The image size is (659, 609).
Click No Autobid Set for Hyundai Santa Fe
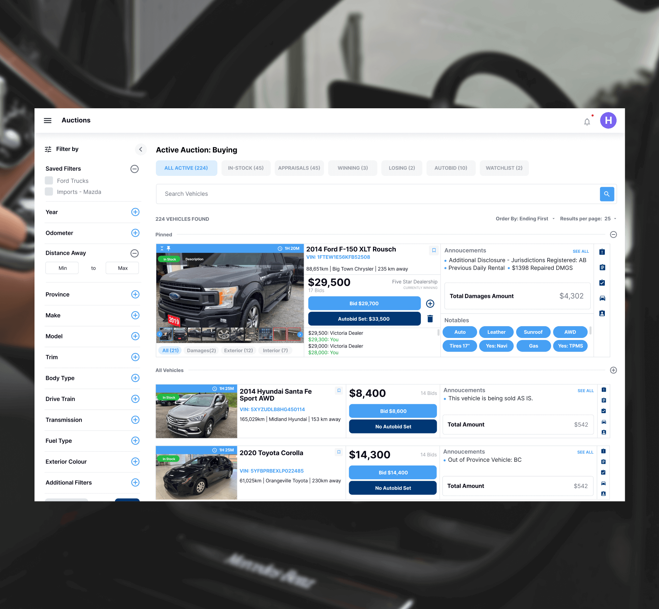click(x=393, y=427)
